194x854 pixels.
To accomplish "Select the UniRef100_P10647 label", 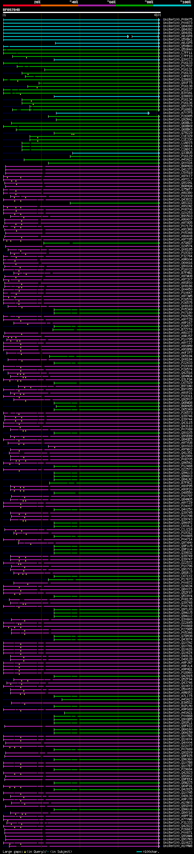I will coord(178,293).
